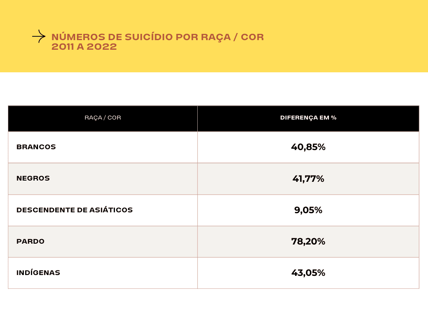Viewport: 428px width, 321px height.
Task: Click the RAÇA / COR table column header
Action: click(x=103, y=118)
